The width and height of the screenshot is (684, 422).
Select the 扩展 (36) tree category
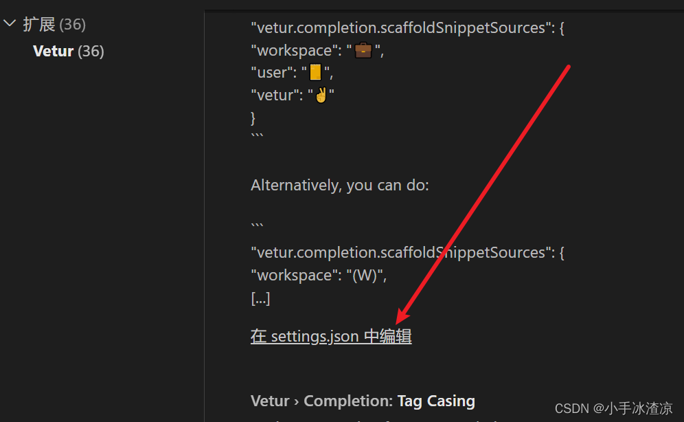[54, 25]
